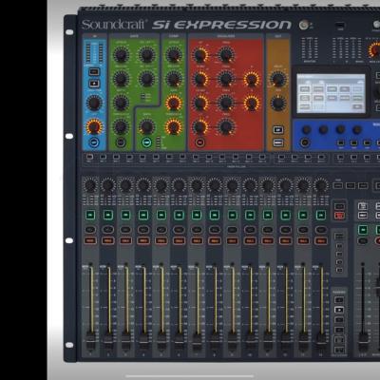
Task: Select the fourteenth mix button in the mix row
Action: pyautogui.click(x=262, y=157)
